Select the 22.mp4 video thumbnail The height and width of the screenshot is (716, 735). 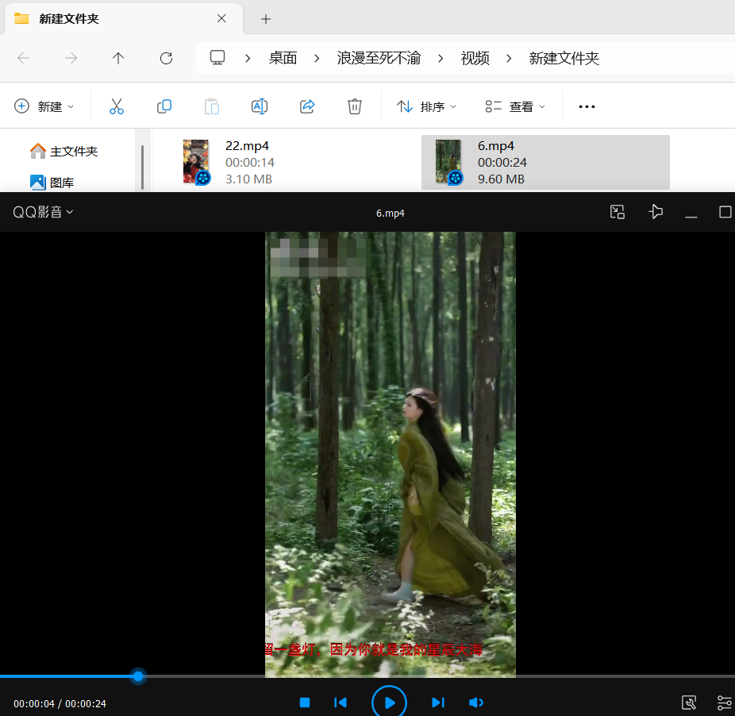coord(196,162)
